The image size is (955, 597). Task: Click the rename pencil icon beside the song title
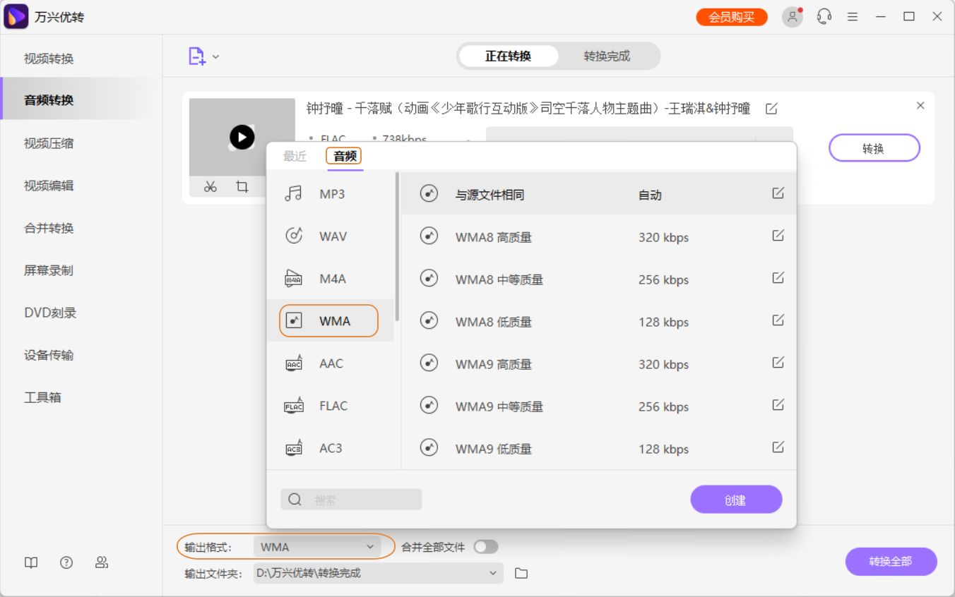pyautogui.click(x=771, y=108)
